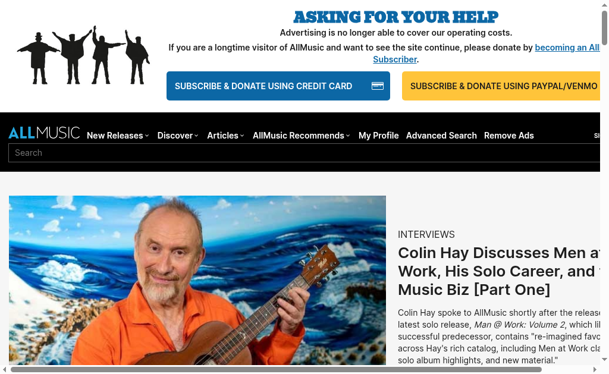Image resolution: width=609 pixels, height=374 pixels.
Task: Click the vertical scrollbar thumb
Action: coord(604,27)
